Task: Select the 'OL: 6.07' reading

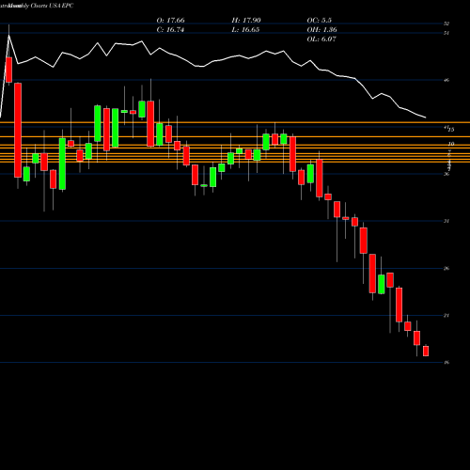Action: pyautogui.click(x=321, y=39)
